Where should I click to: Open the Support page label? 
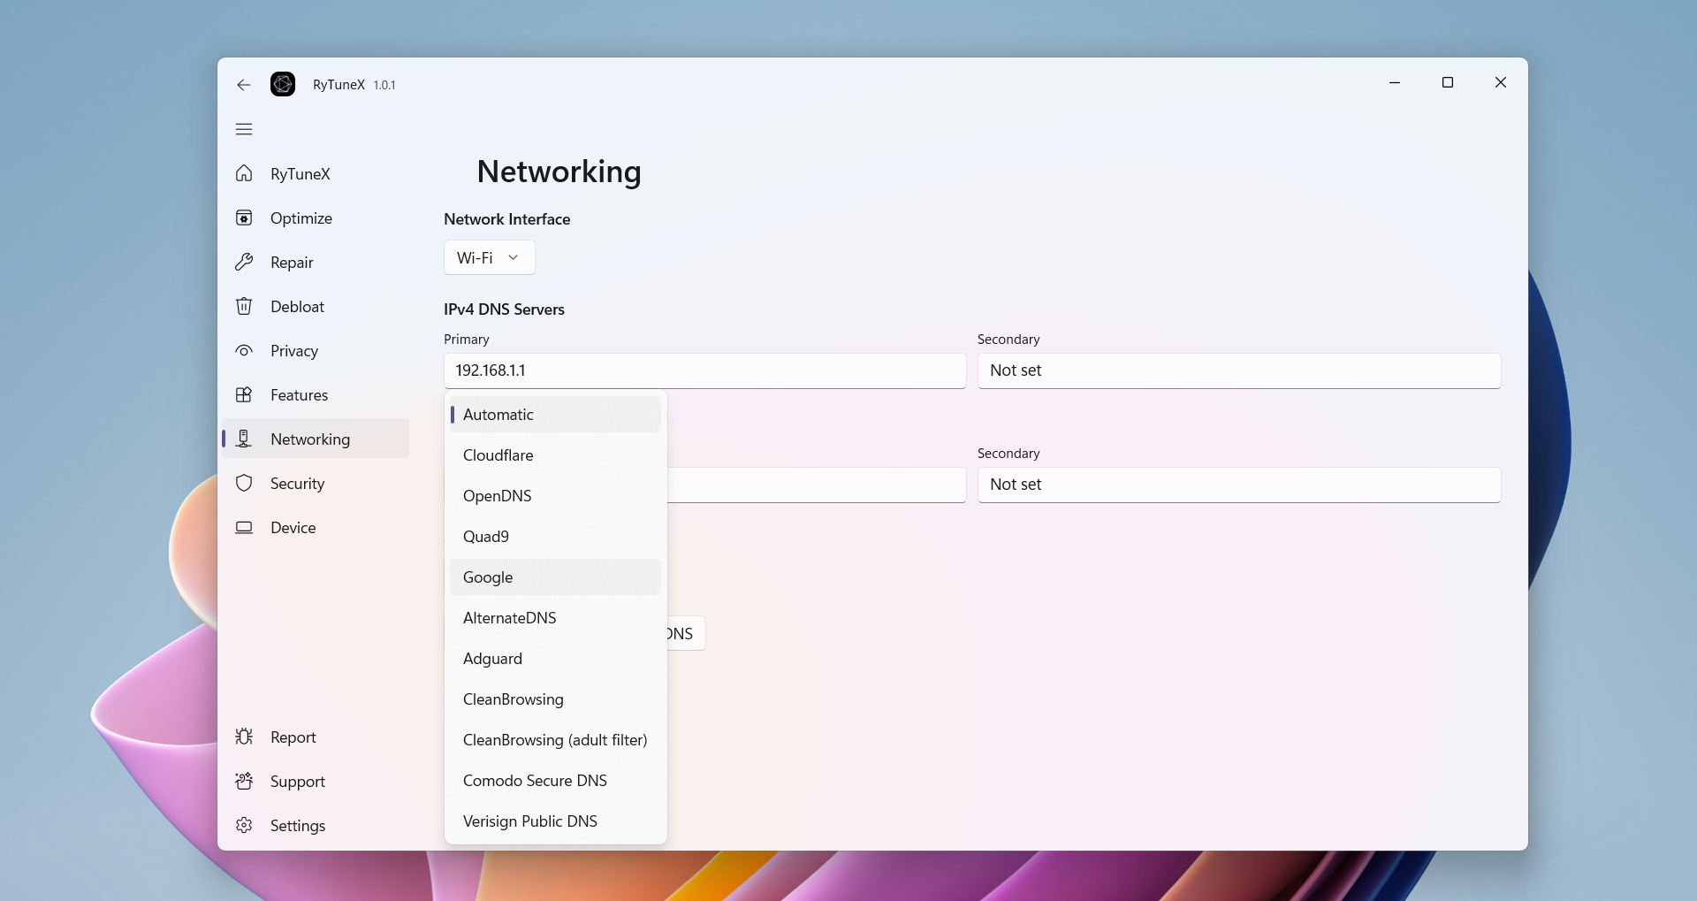click(x=297, y=782)
